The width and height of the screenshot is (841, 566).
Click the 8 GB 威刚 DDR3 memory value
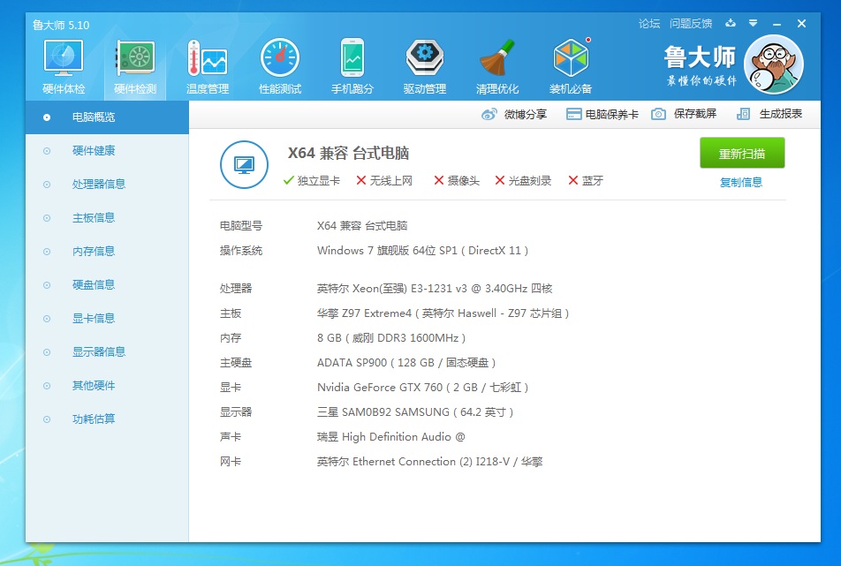point(391,337)
